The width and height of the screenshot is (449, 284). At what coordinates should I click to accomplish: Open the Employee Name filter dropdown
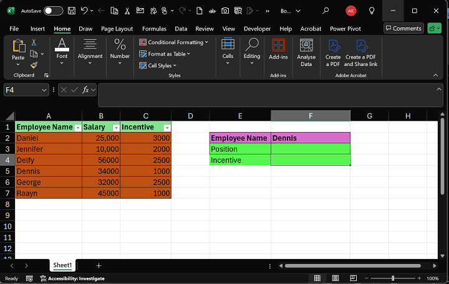77,127
